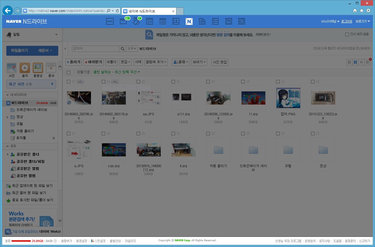Click capacity info icon next to 30GB
This screenshot has width=375, height=247.
pyautogui.click(x=55, y=241)
